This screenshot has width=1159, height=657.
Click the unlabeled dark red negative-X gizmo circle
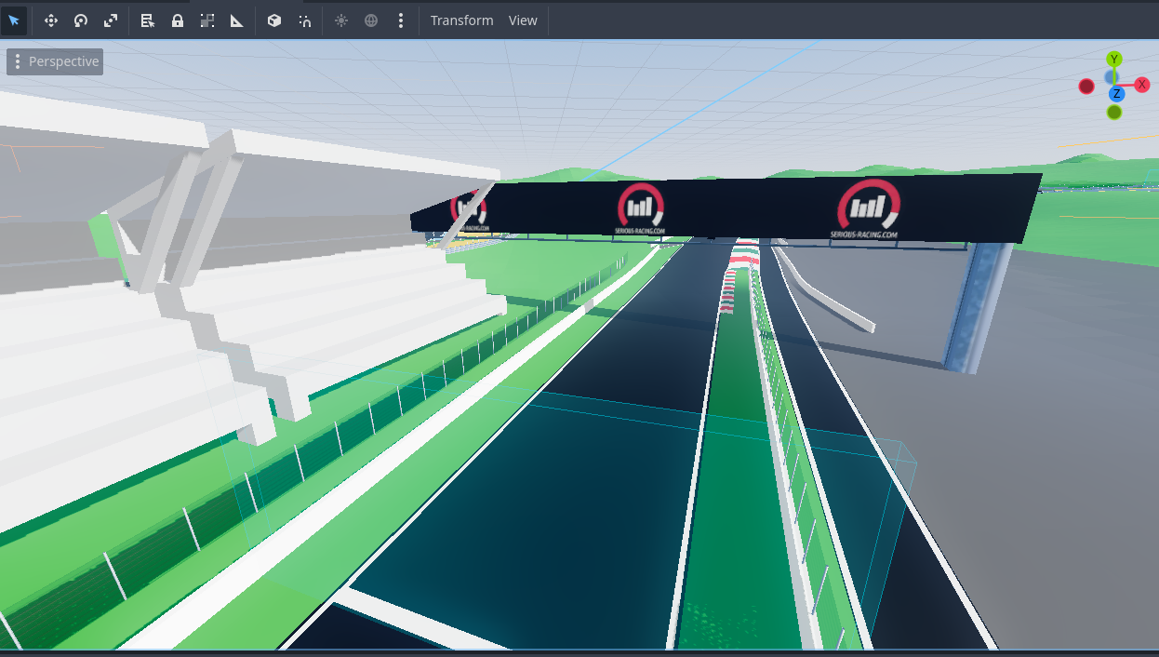click(x=1086, y=87)
